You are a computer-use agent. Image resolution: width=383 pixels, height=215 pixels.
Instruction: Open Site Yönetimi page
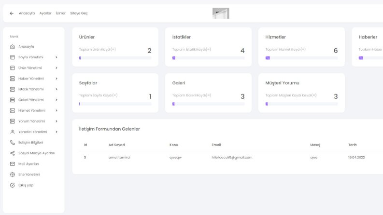29,175
